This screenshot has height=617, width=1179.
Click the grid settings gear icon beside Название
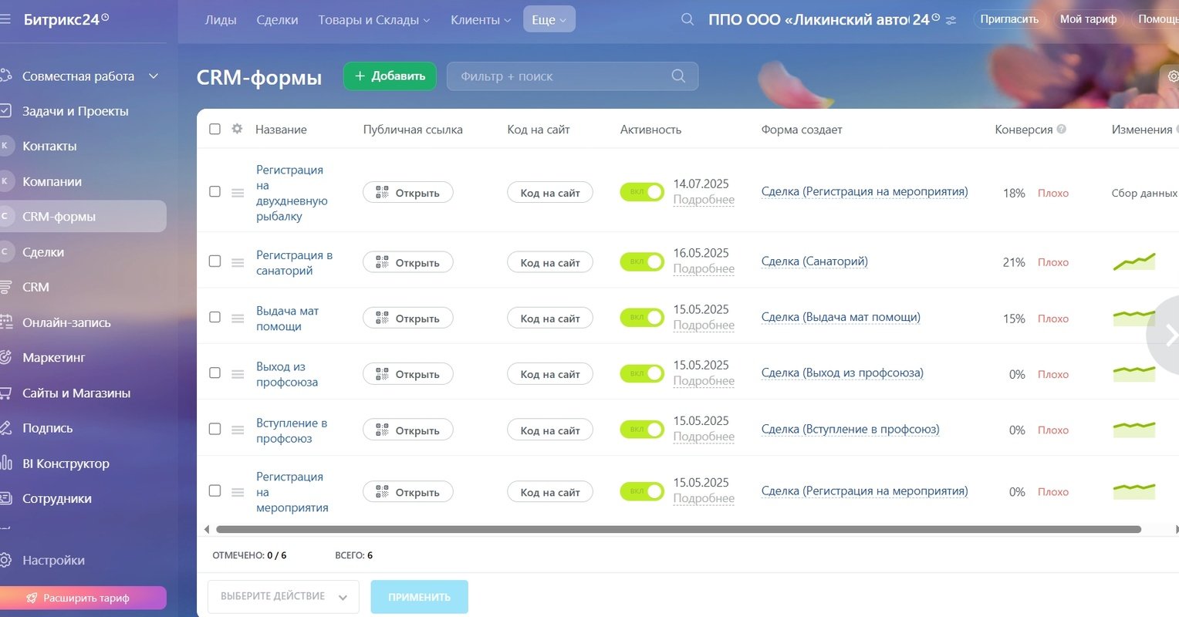[x=237, y=129]
